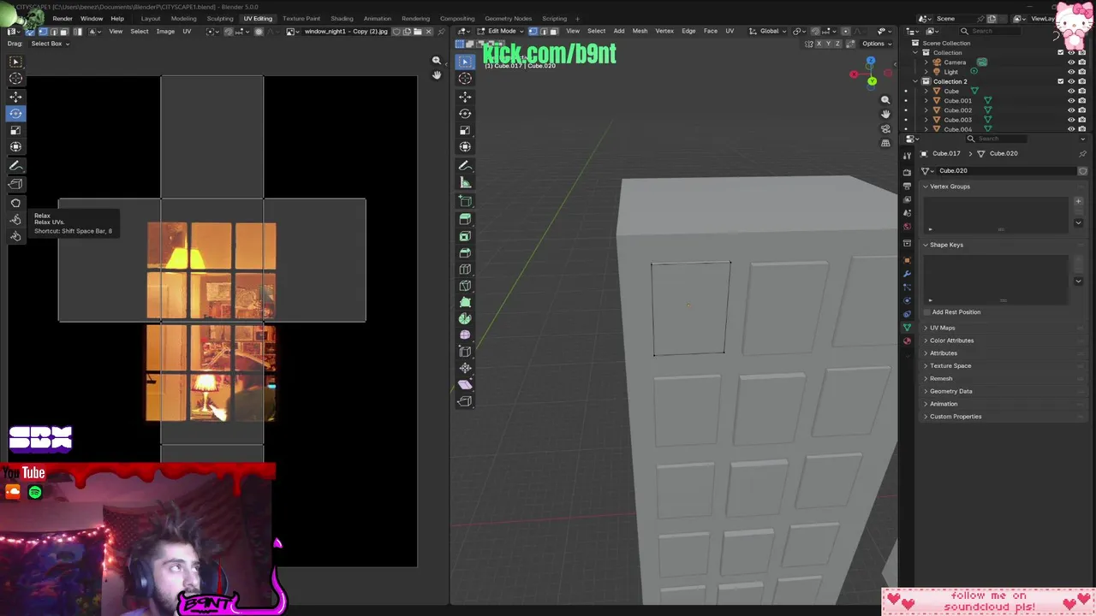The height and width of the screenshot is (616, 1096).
Task: Uncheck the Collection 2 exclude checkbox
Action: 1061,81
